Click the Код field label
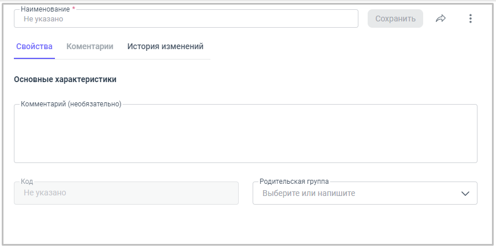The image size is (496, 248). pyautogui.click(x=27, y=182)
